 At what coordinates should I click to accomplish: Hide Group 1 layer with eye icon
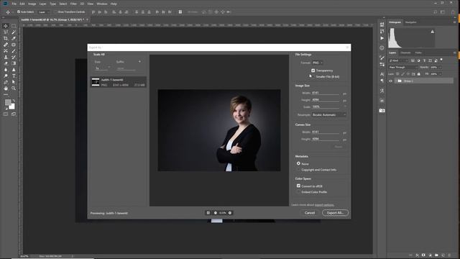point(390,81)
